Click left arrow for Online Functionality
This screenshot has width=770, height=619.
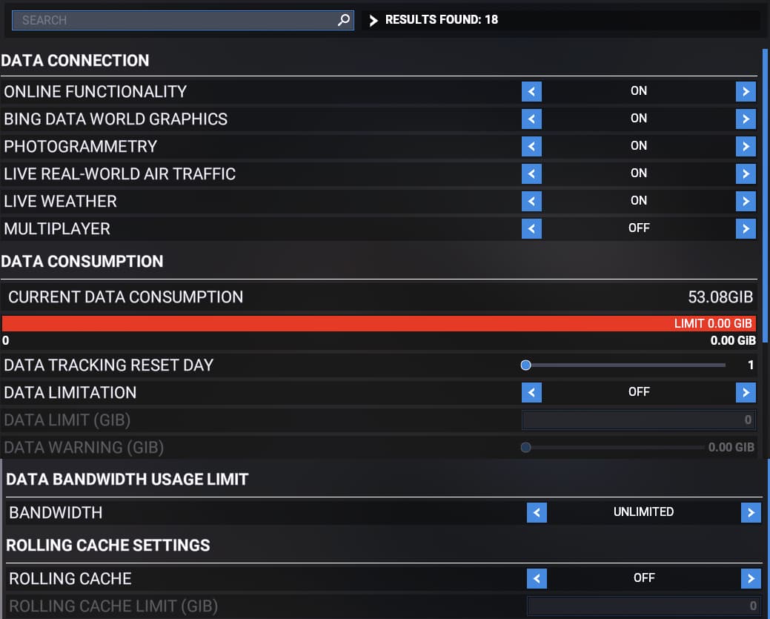(531, 91)
